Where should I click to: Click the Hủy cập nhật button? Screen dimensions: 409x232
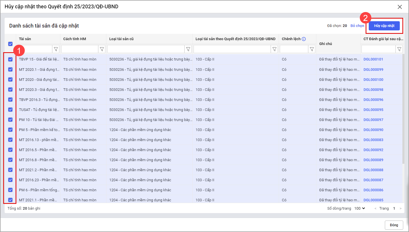coord(384,26)
